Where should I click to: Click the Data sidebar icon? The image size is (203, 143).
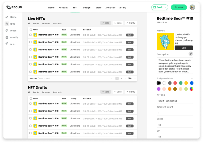click(7, 44)
